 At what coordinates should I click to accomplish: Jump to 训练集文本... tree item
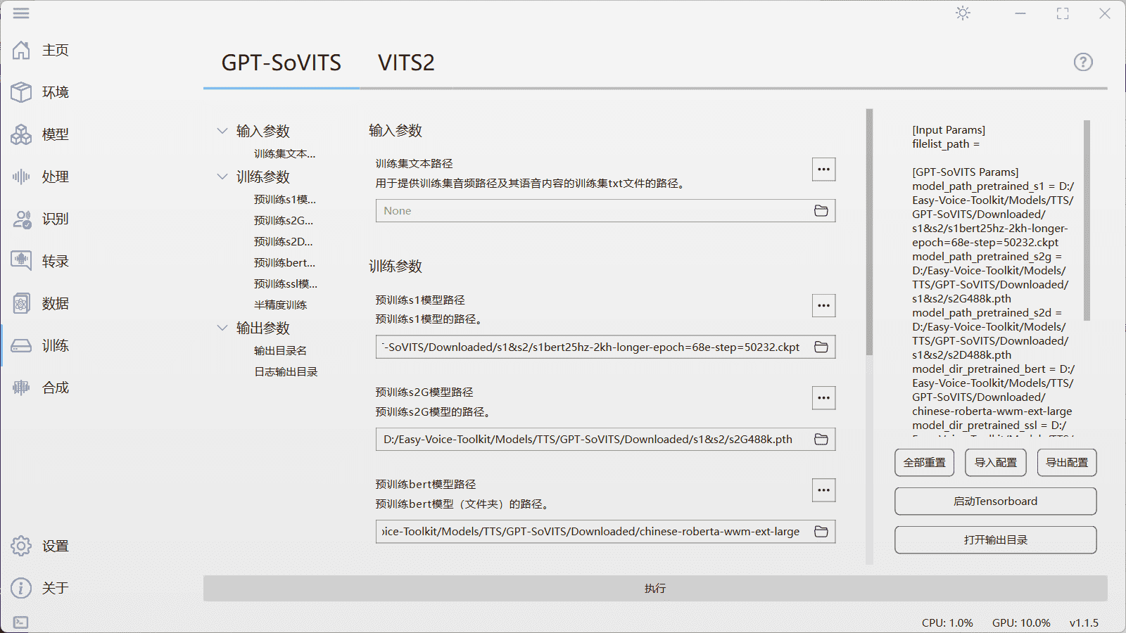[x=284, y=153]
